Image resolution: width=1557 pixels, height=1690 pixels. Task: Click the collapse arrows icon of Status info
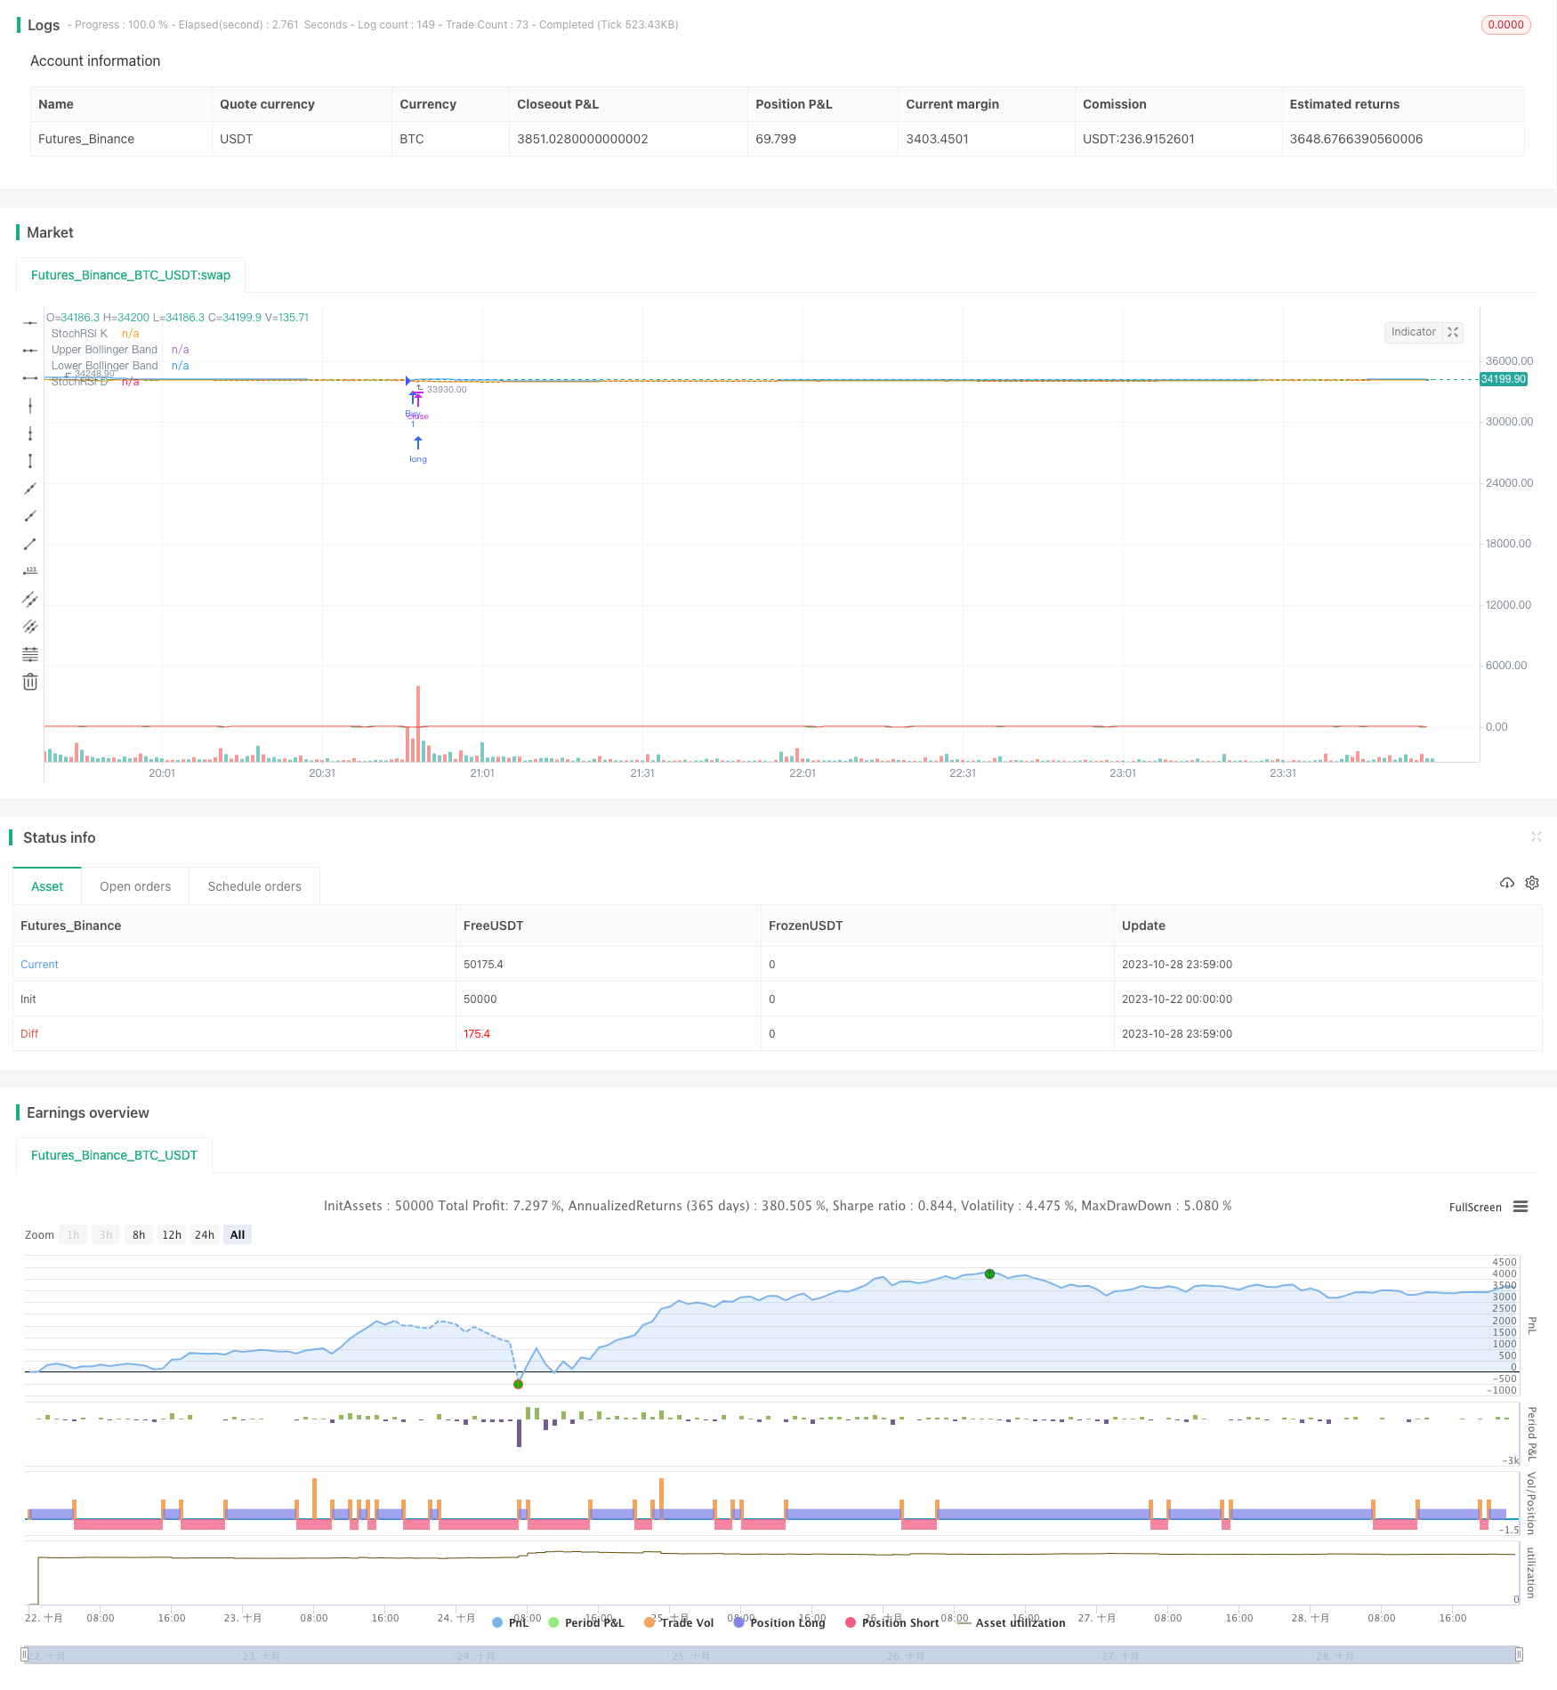point(1536,837)
